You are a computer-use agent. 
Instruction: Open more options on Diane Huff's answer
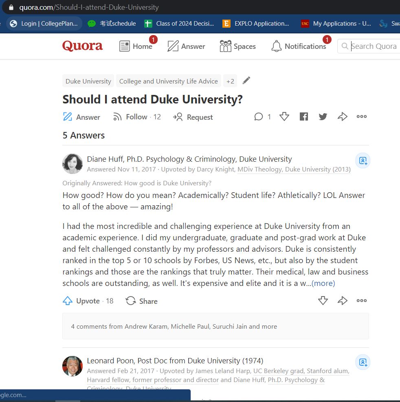362,301
